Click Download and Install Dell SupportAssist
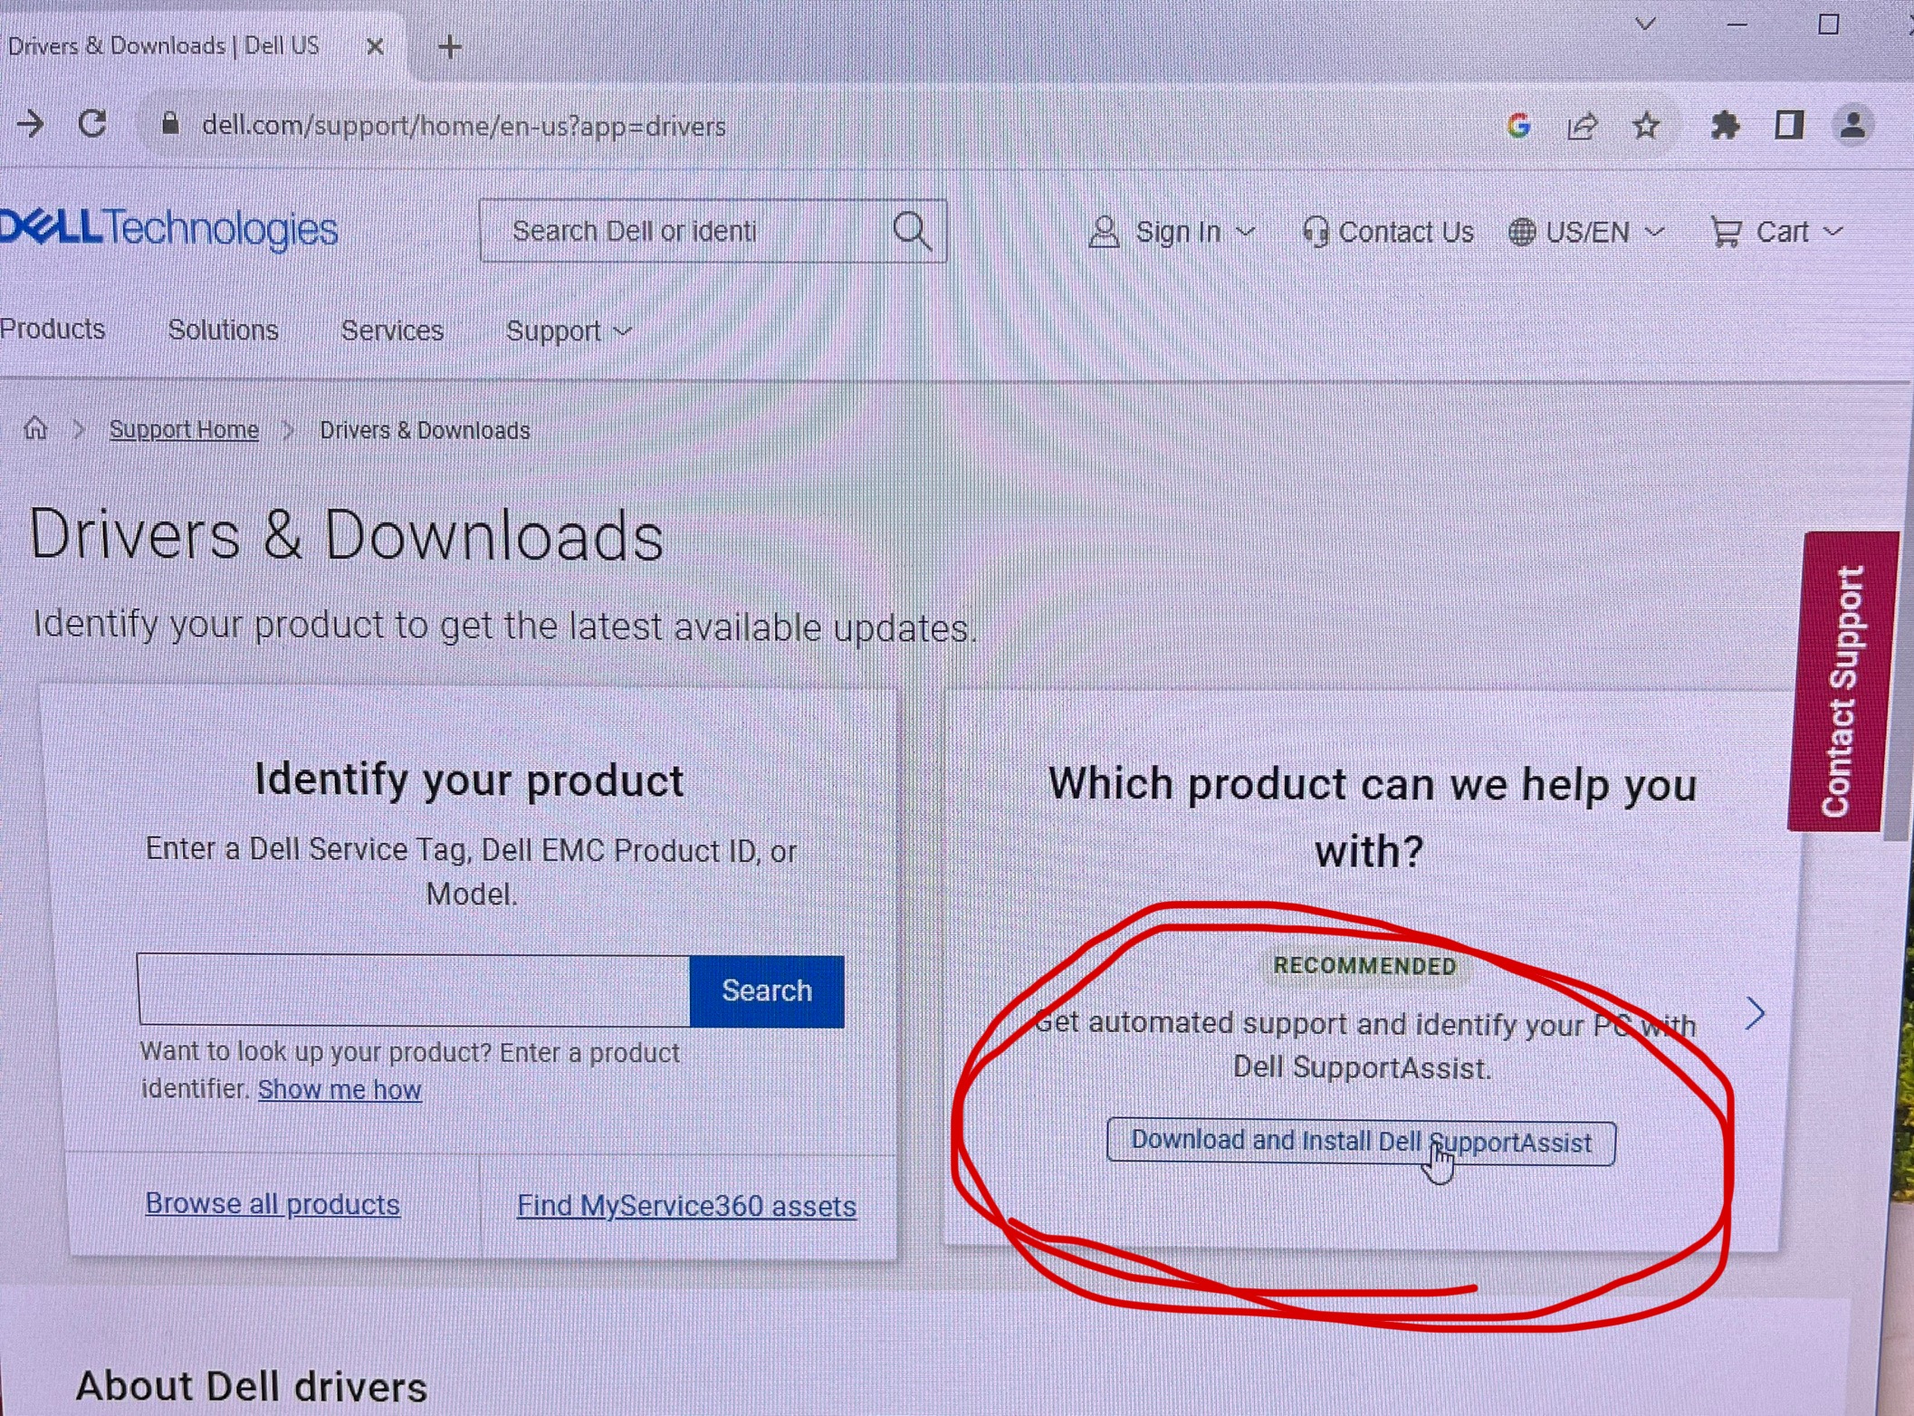1914x1416 pixels. (x=1360, y=1142)
